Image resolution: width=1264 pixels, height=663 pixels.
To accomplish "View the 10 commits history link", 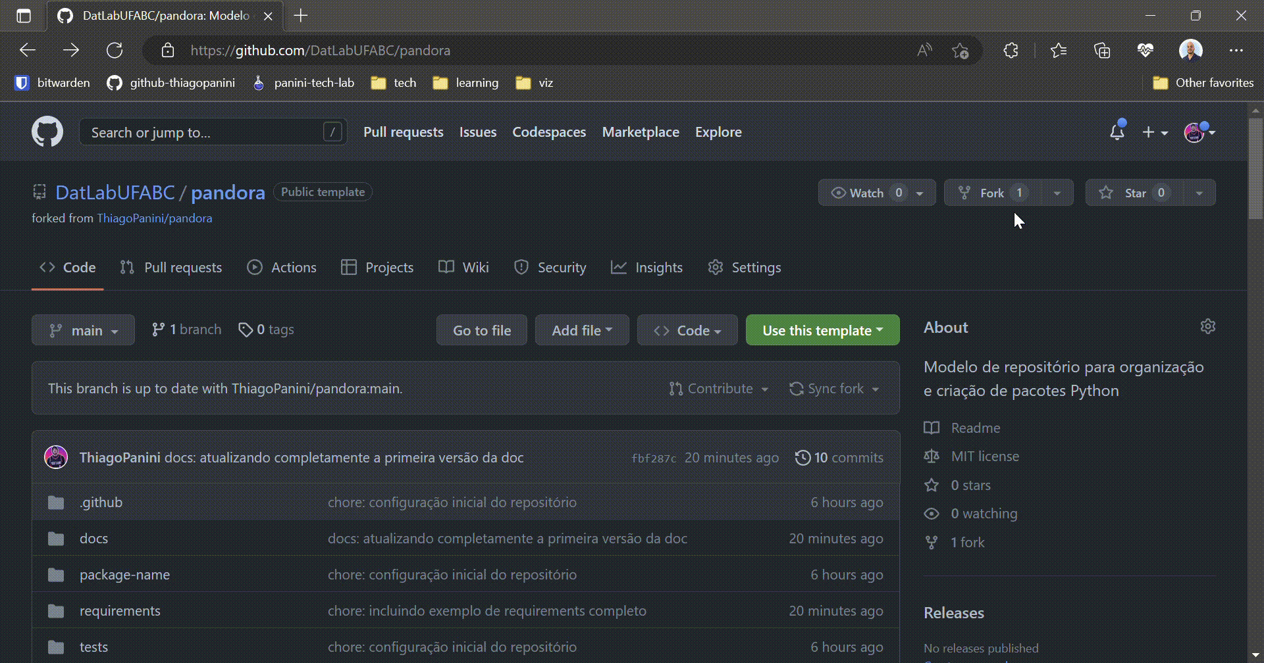I will [x=839, y=458].
